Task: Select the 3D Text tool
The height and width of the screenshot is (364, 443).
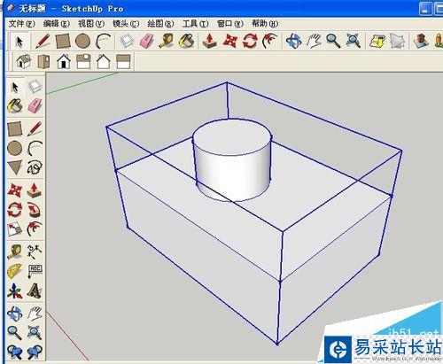Action: (35, 290)
